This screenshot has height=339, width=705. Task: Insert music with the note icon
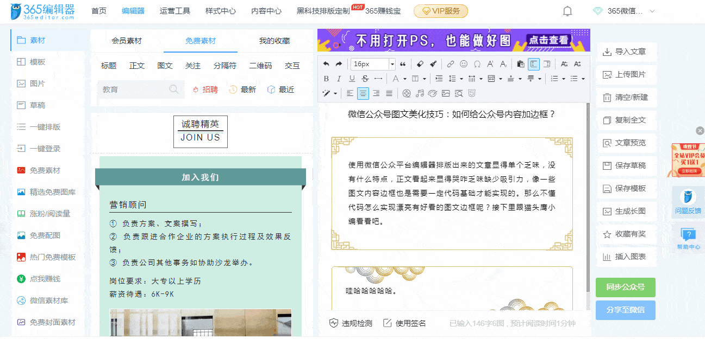420,93
